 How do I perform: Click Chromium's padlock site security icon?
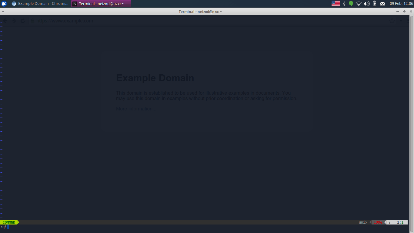33,21
